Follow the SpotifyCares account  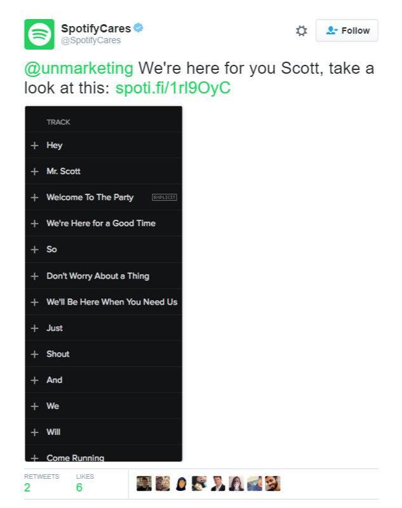click(x=347, y=31)
